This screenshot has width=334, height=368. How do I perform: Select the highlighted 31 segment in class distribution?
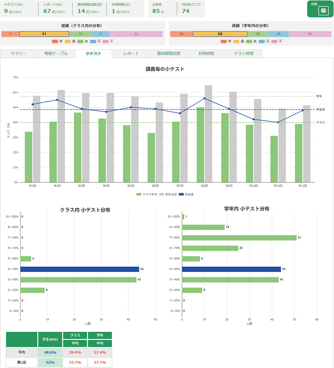(44, 34)
